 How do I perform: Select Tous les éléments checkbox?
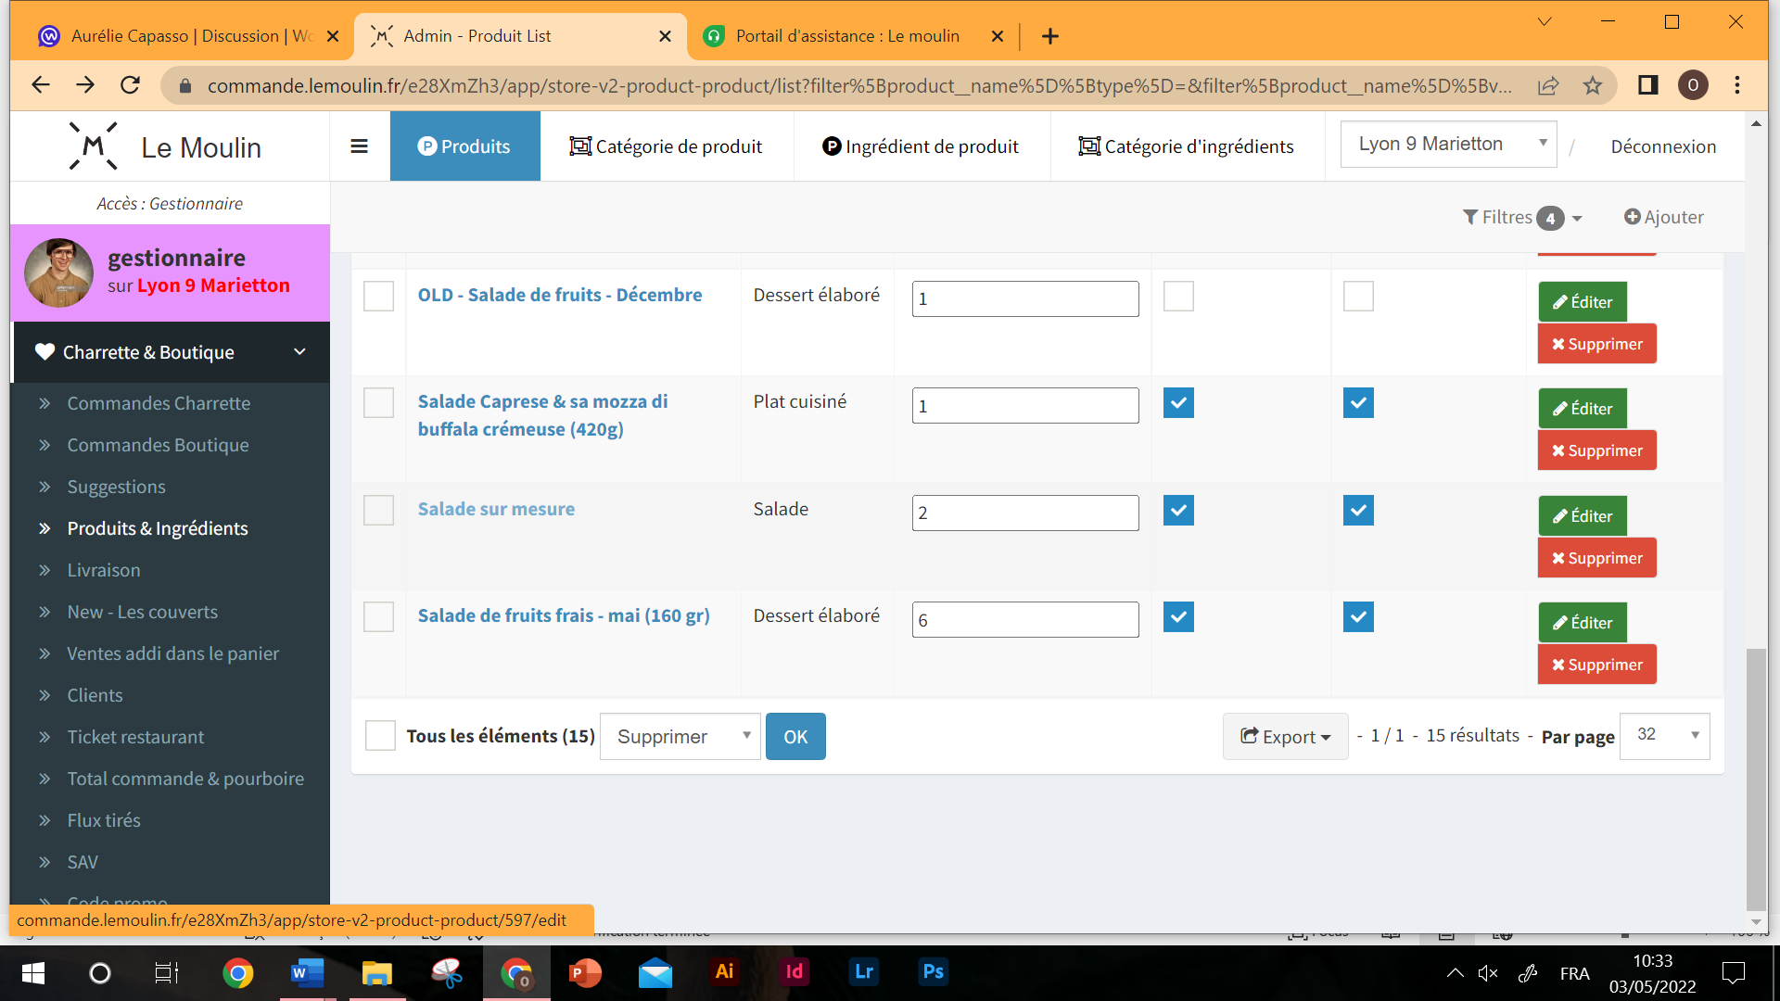pos(380,736)
